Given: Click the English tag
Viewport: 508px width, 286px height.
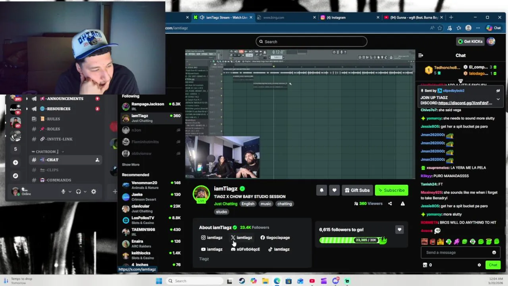Looking at the screenshot, I should [x=248, y=204].
